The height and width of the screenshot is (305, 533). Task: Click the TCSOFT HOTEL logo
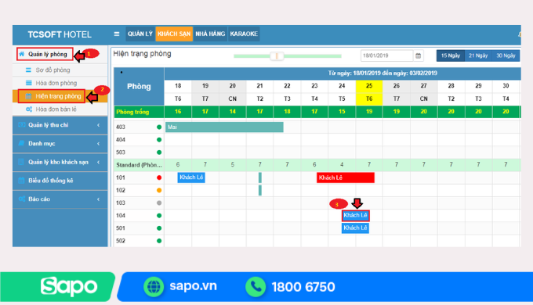pos(60,34)
